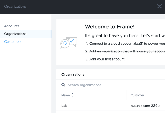Click the Name column header

pyautogui.click(x=65, y=95)
